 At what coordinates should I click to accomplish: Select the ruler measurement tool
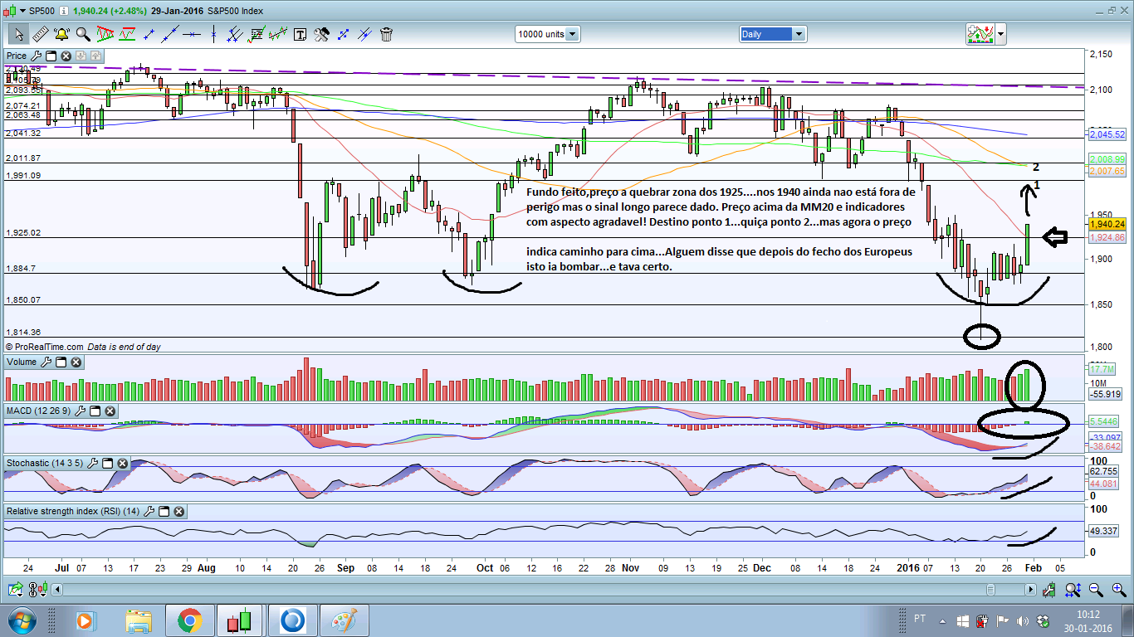click(40, 34)
